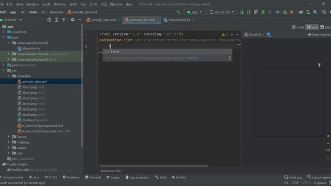Viewport: 331px width, 186px height.
Task: Open the Event Log
Action: (293, 177)
